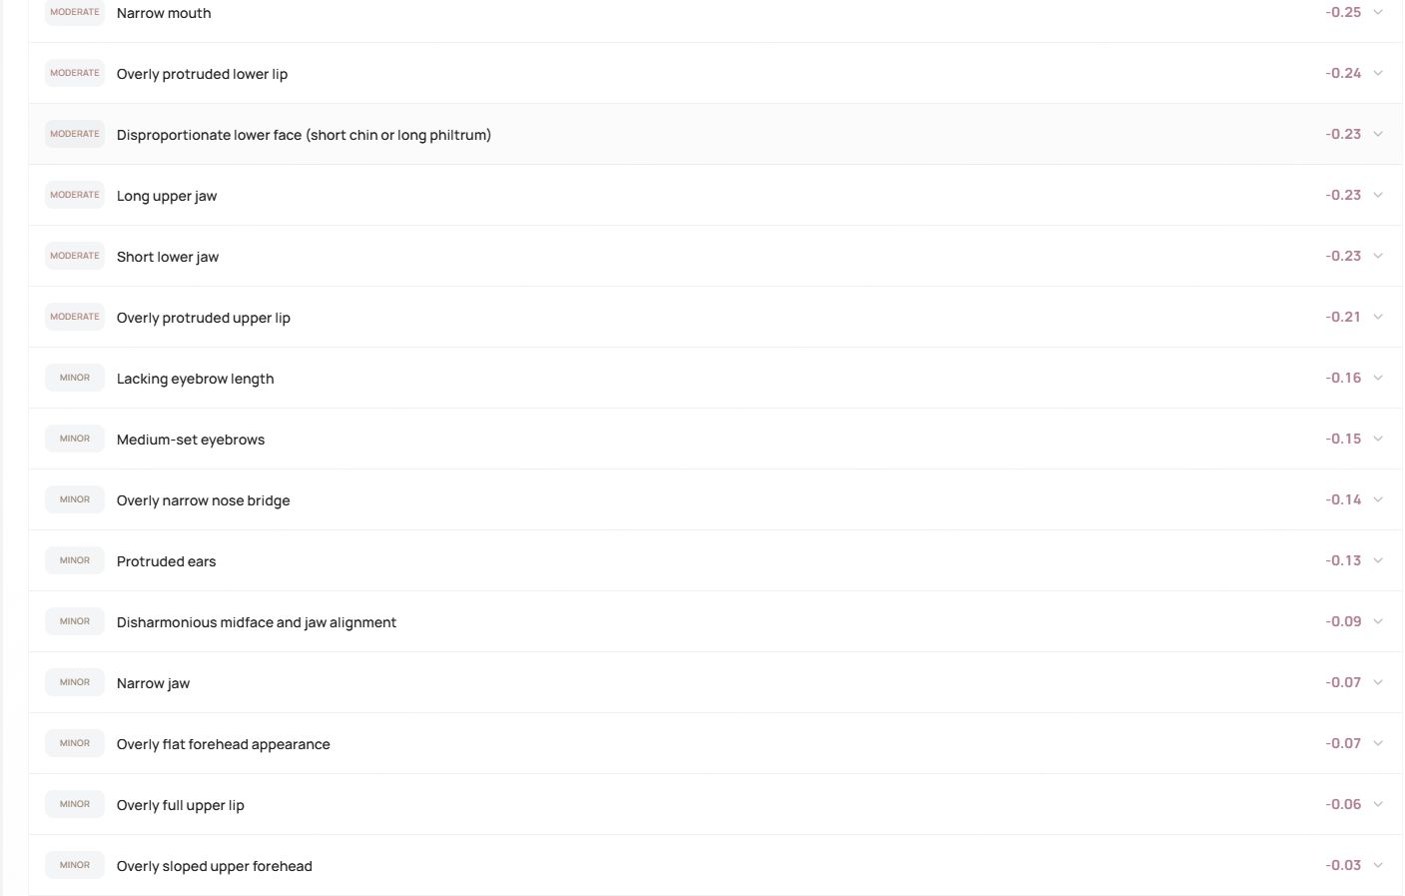
Task: Click the Lacking eyebrow length label
Action: [195, 379]
